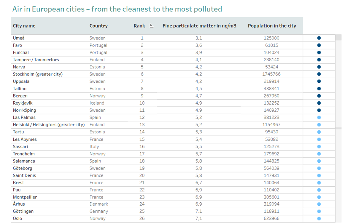Click population value 623966
356x224 pixels.
[x=271, y=219]
